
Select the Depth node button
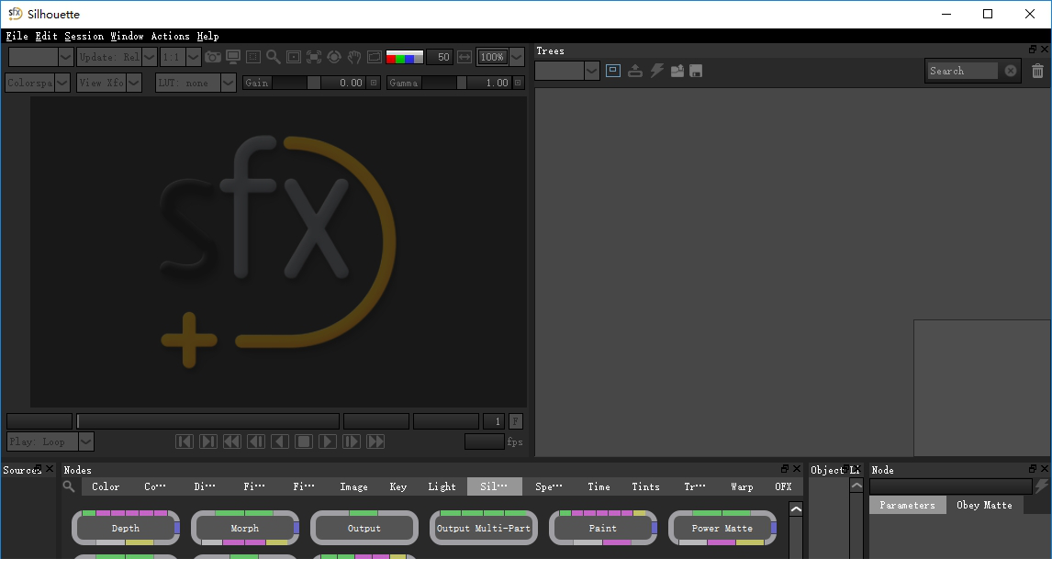click(126, 528)
